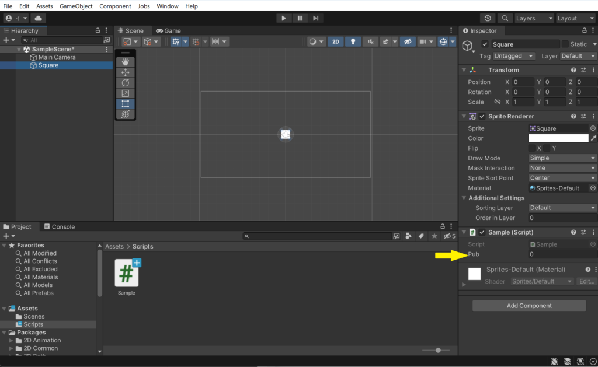
Task: Toggle hidden objects visibility in Scene view
Action: (x=408, y=41)
